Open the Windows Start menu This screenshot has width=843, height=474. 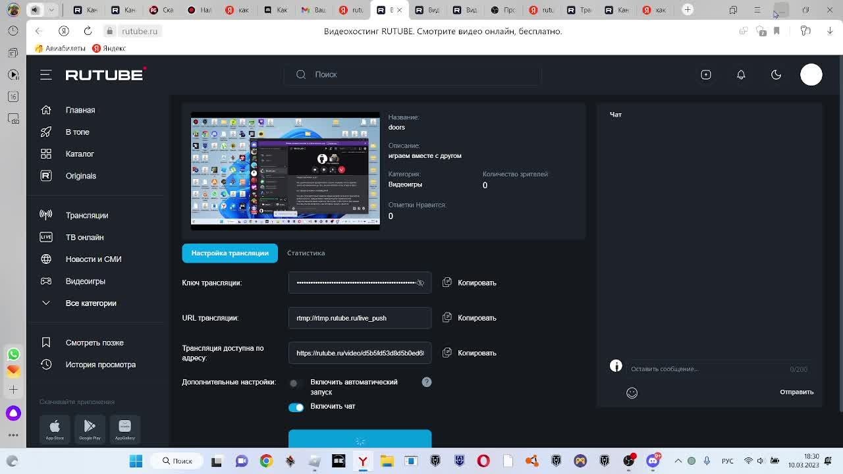(x=136, y=461)
